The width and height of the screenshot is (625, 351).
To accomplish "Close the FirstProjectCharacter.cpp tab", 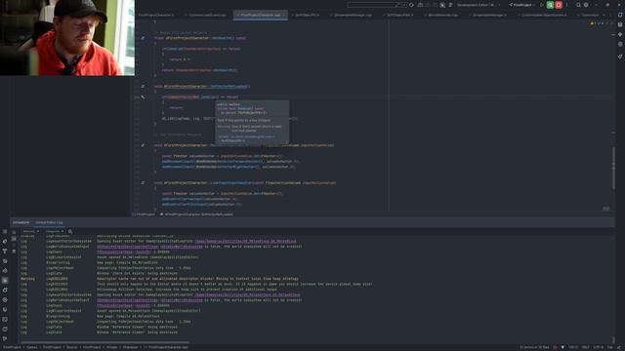I will pyautogui.click(x=284, y=16).
